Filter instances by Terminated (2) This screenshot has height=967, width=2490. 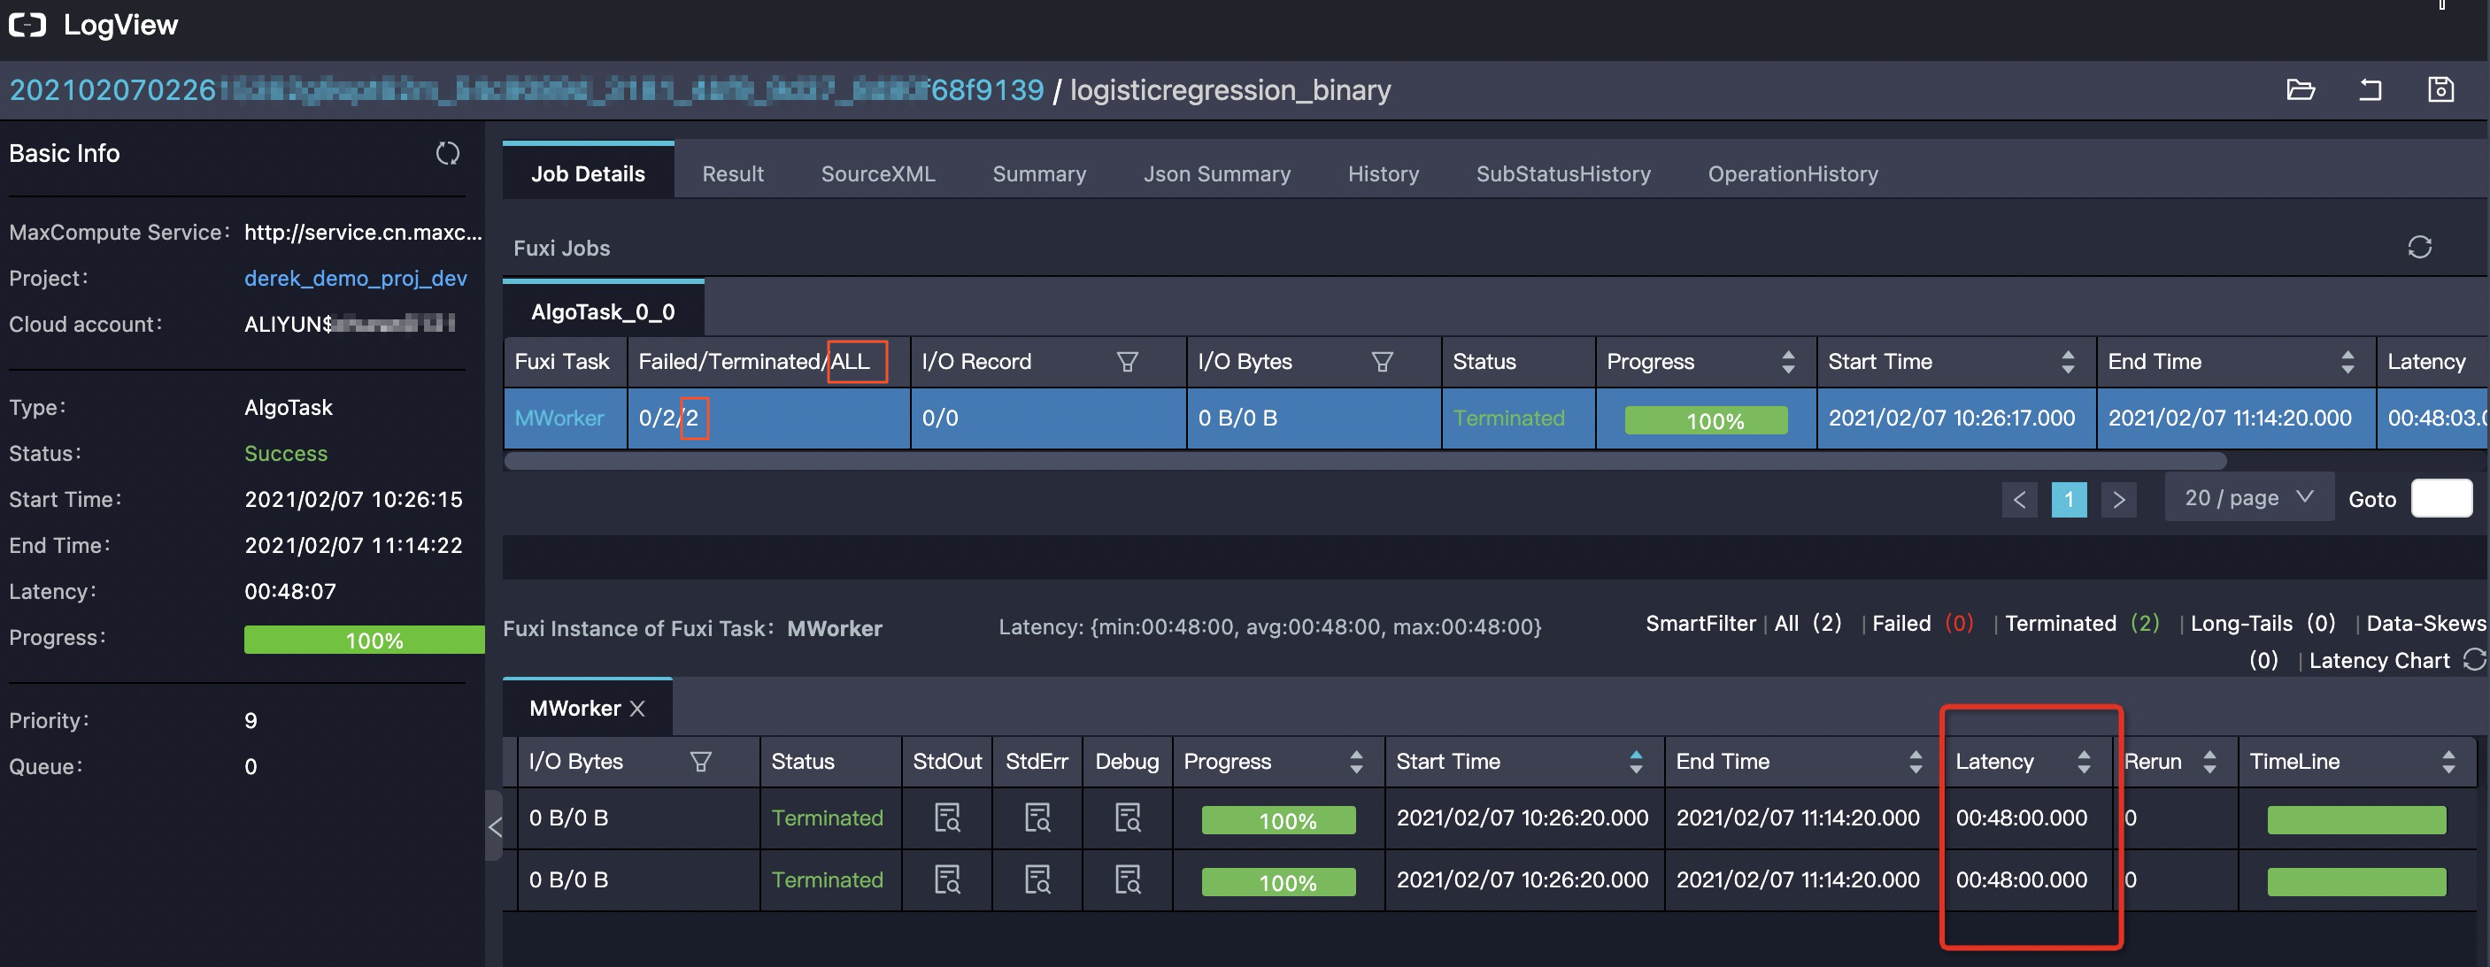pyautogui.click(x=2080, y=624)
